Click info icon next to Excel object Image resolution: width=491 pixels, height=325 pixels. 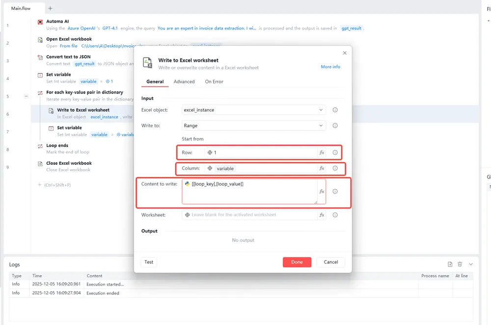click(x=335, y=110)
